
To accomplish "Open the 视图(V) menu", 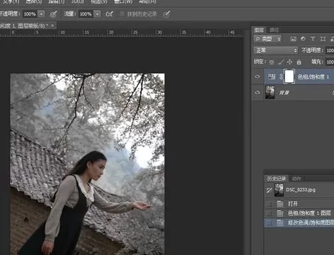I will (99, 1).
